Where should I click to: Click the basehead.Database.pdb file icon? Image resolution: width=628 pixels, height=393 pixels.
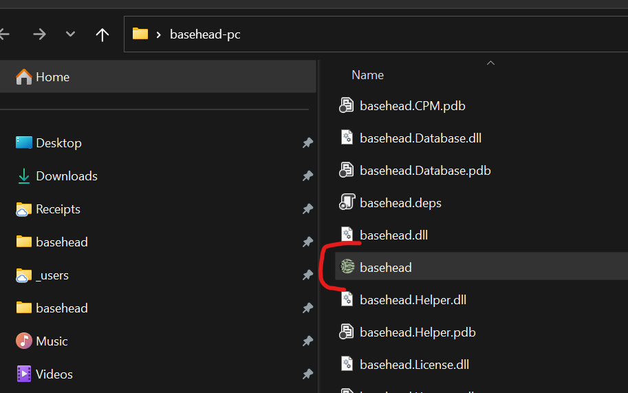pos(347,170)
